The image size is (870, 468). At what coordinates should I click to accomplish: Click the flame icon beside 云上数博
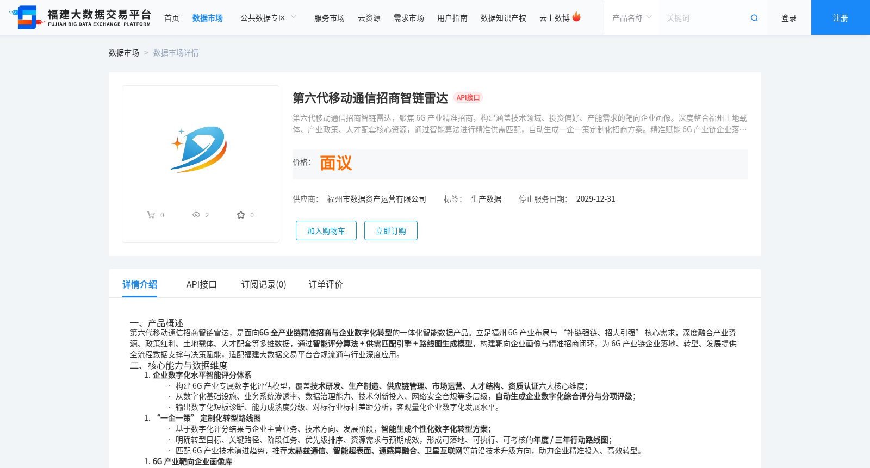coord(576,17)
